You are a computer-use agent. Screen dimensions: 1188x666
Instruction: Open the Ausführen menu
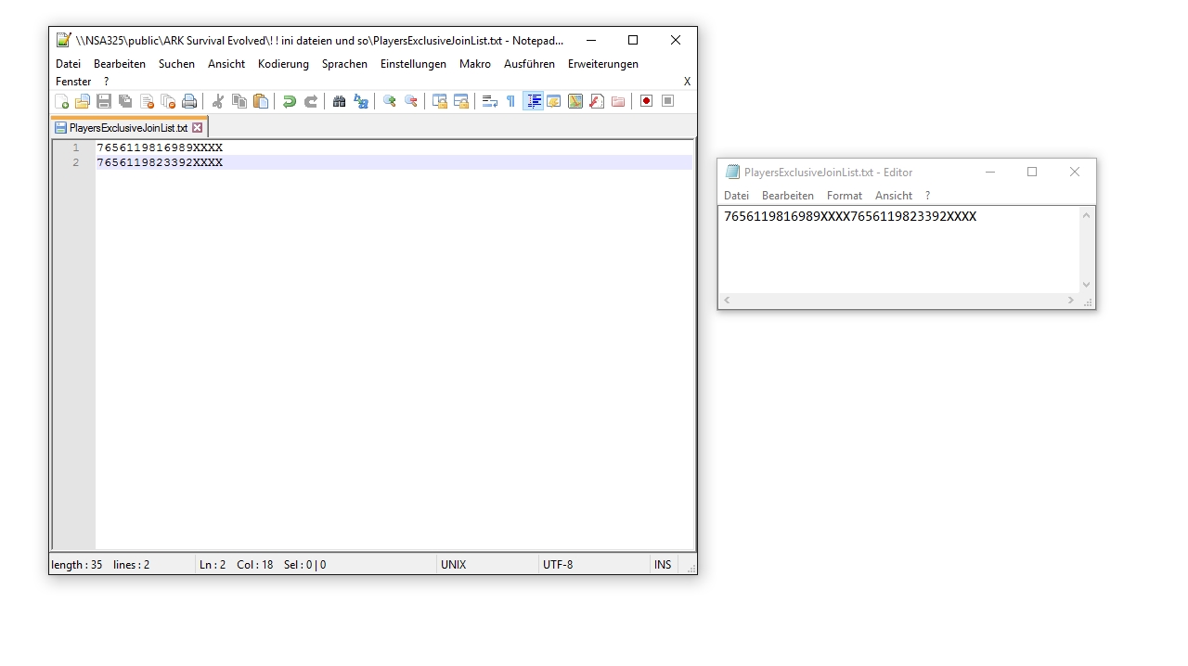tap(529, 64)
